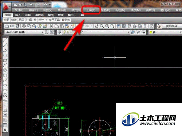This screenshot has width=182, height=136.
Task: Open the Layer Properties Manager icon
Action: tap(59, 32)
